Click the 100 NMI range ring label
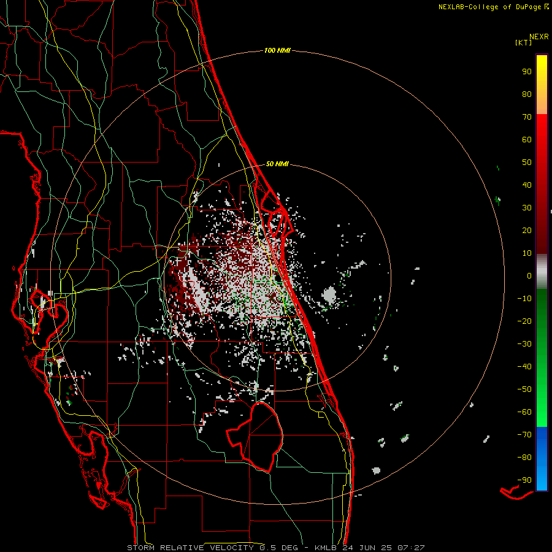Image resolution: width=552 pixels, height=552 pixels. pos(277,50)
